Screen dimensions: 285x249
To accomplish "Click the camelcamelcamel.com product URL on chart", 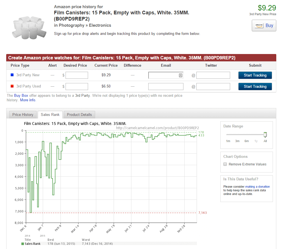I will pyautogui.click(x=157, y=128).
